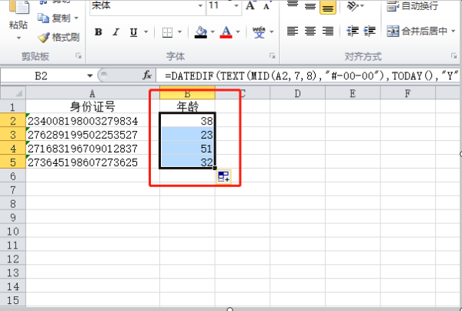Increase font size with large A icon
This screenshot has height=311, width=462.
pos(250,5)
